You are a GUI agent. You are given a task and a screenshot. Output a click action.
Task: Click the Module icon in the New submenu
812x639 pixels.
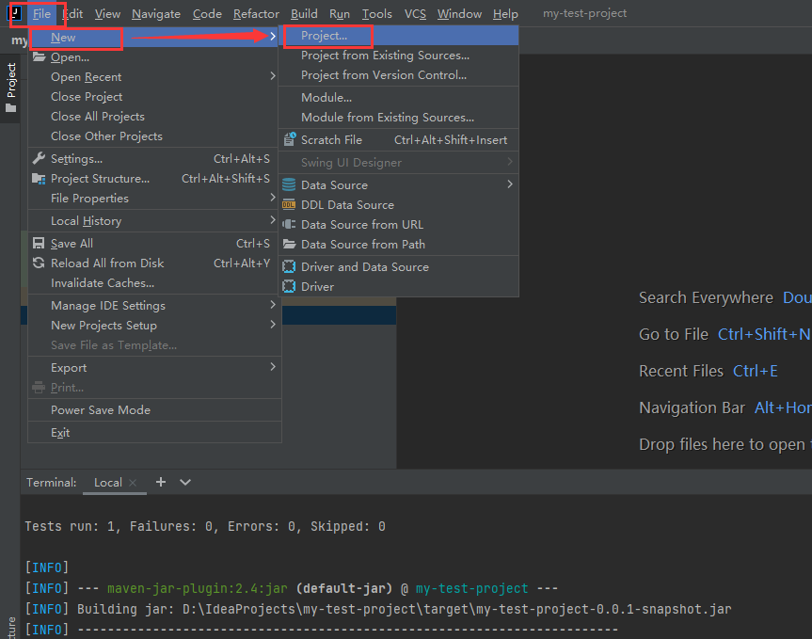289,97
